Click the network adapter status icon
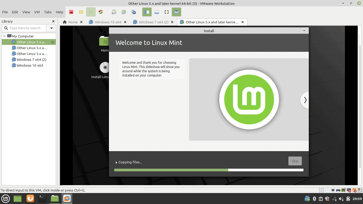 click(x=333, y=190)
